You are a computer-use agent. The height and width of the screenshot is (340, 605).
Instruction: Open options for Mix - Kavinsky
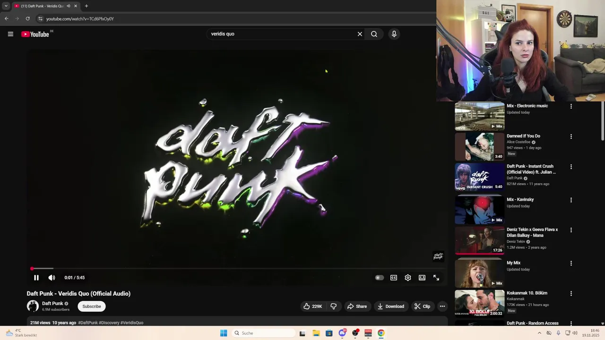(571, 200)
